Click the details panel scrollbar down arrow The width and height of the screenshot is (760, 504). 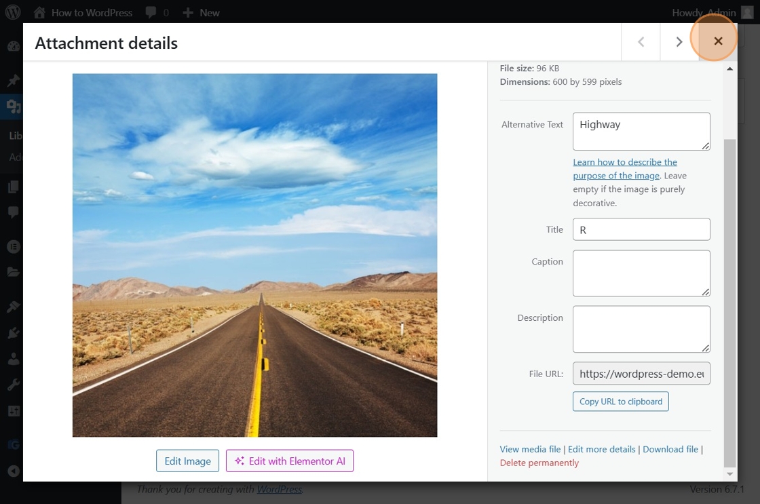coord(730,474)
